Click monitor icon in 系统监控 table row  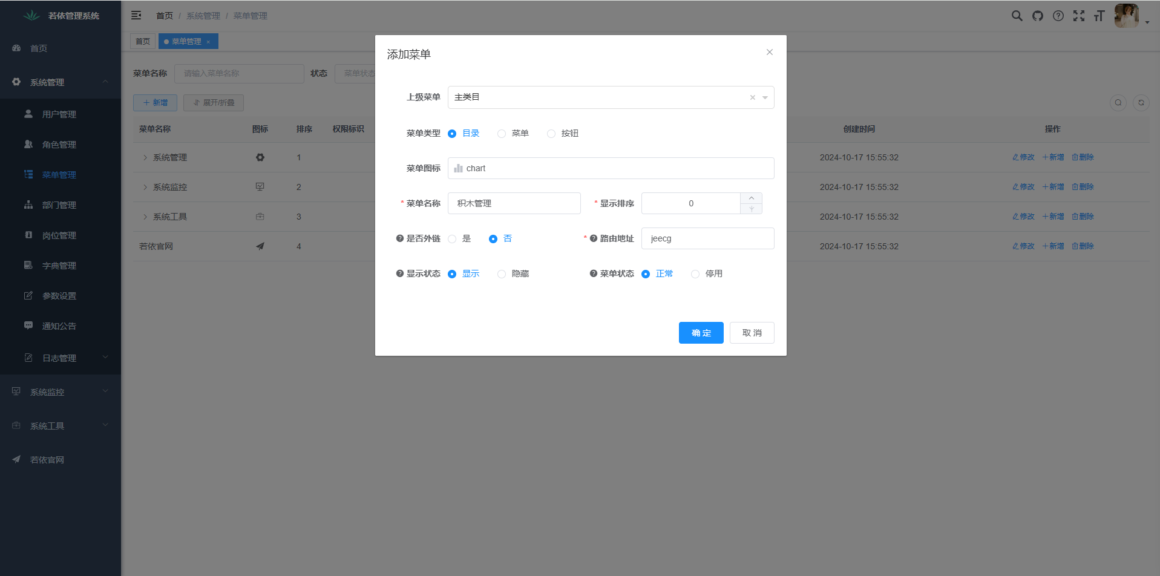pos(260,187)
